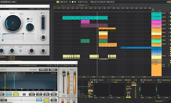
Task: Toggle the metronome button
Action: click(x=9, y=2)
